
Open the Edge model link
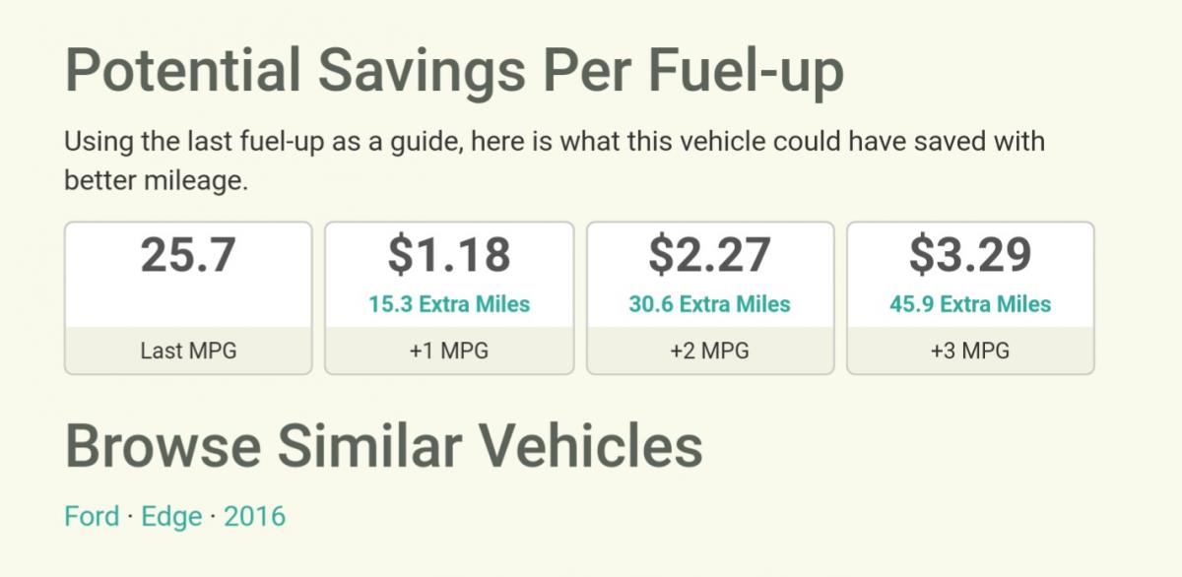171,516
